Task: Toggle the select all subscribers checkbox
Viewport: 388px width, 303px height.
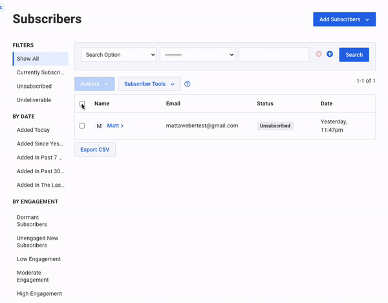Action: [x=82, y=103]
